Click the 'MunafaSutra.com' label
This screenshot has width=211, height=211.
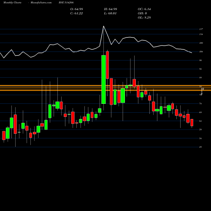41,3
